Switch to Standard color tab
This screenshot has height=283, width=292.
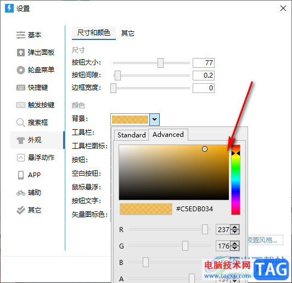point(131,135)
